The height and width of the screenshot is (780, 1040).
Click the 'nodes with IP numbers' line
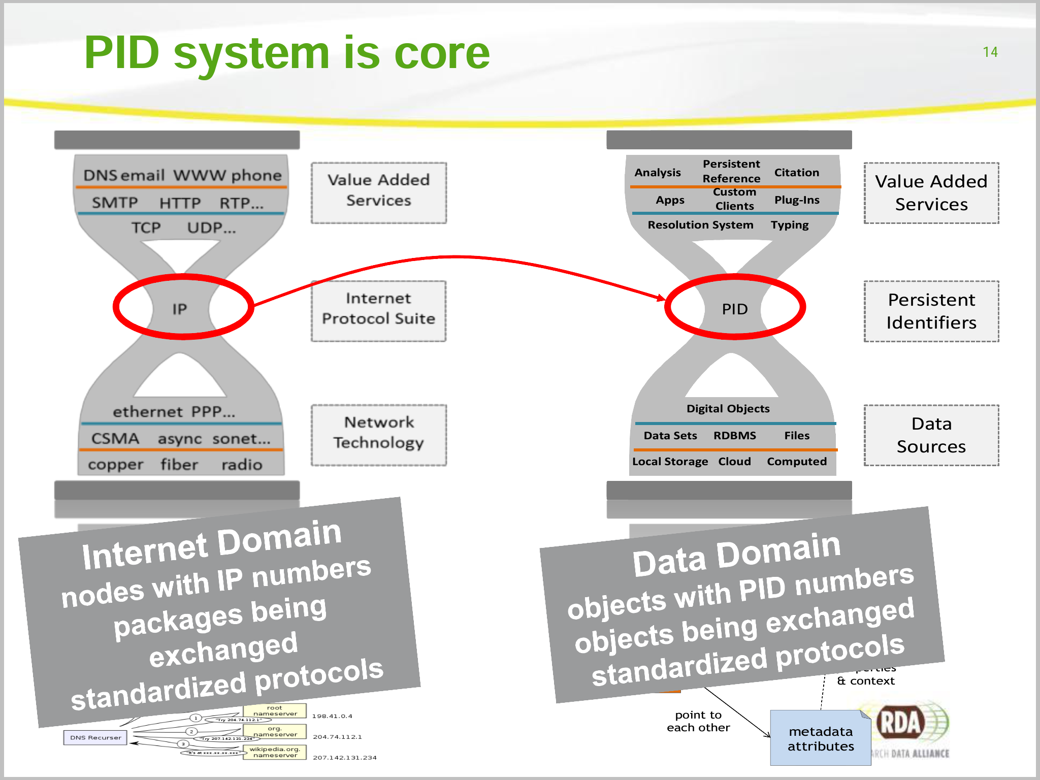tap(216, 582)
